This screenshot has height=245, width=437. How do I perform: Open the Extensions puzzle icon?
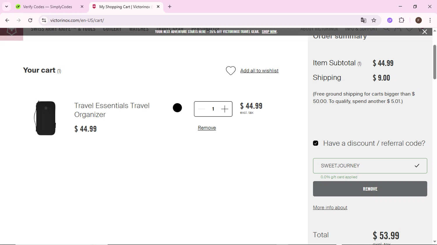click(402, 20)
